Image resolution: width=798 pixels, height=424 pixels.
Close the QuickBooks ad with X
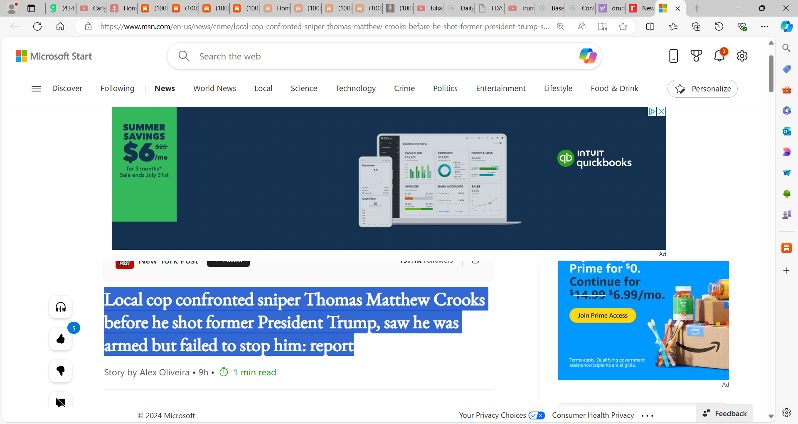click(x=662, y=111)
